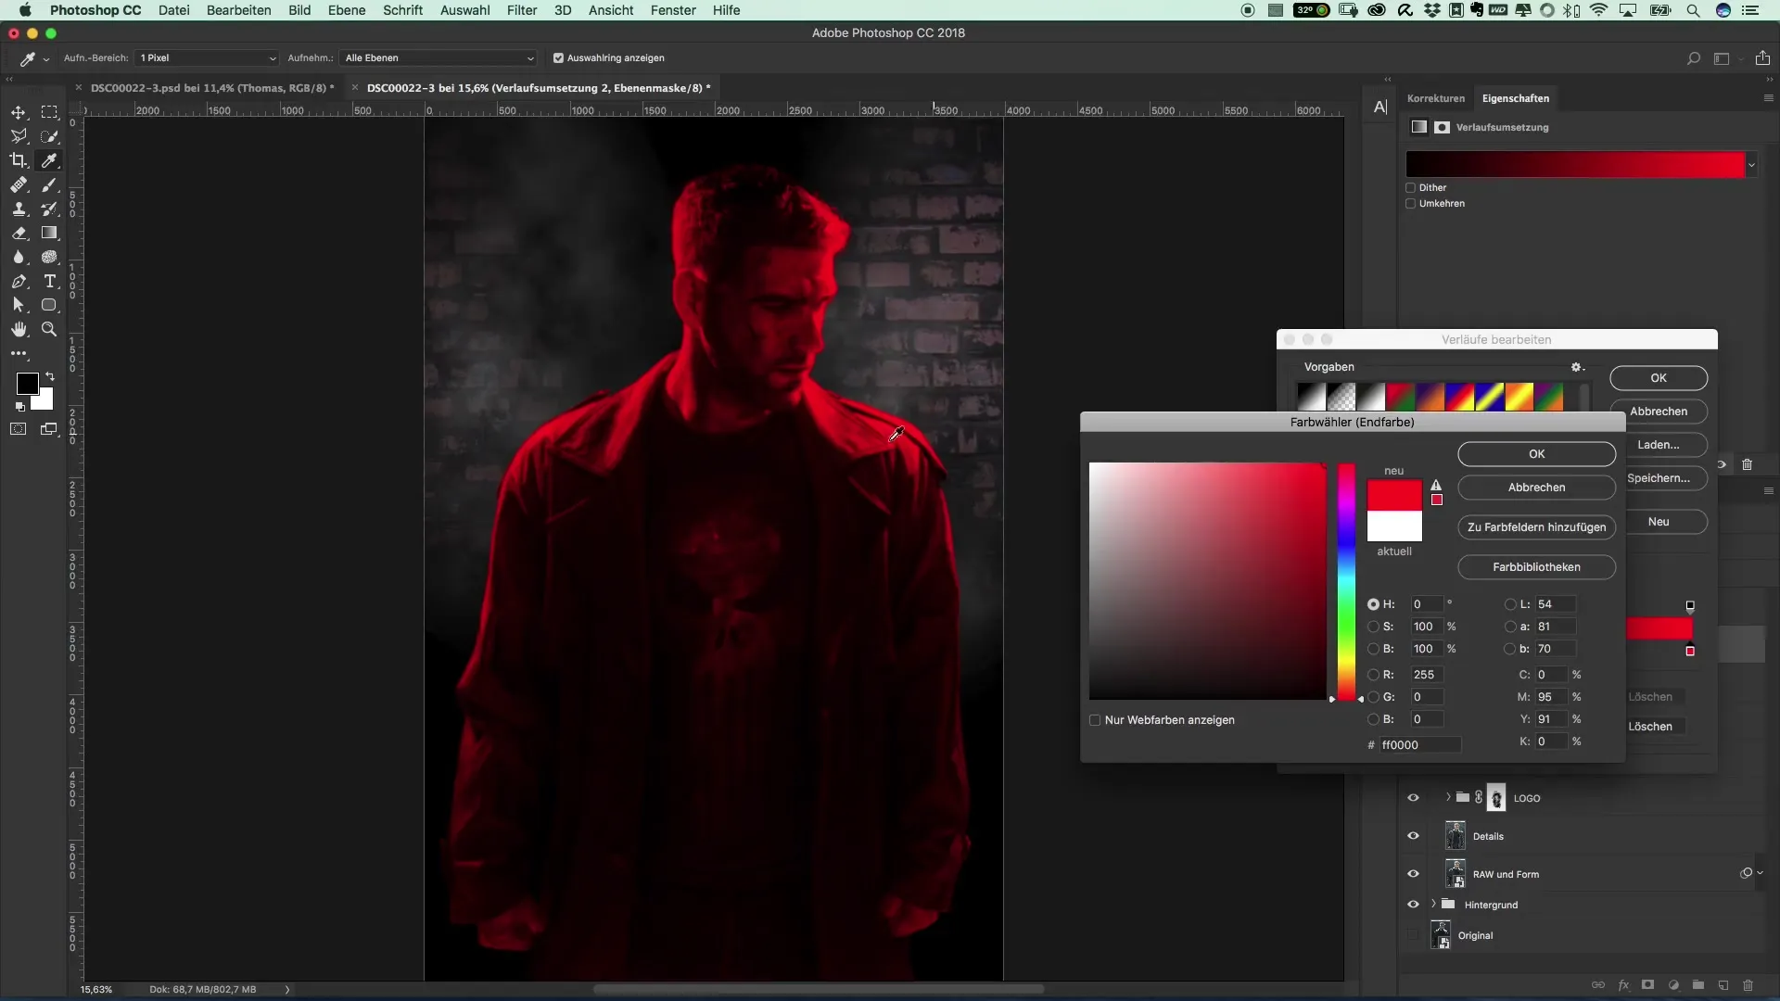Click the hex color field ff0000

1419,745
